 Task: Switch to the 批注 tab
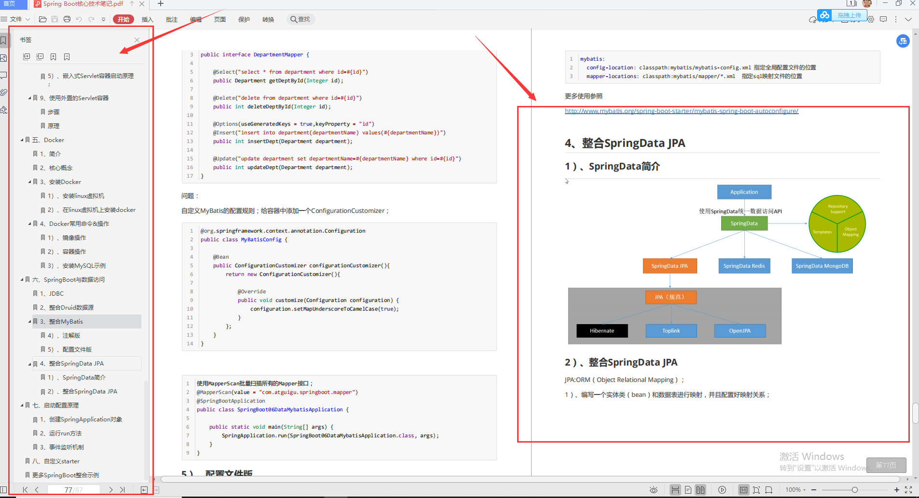(x=172, y=19)
